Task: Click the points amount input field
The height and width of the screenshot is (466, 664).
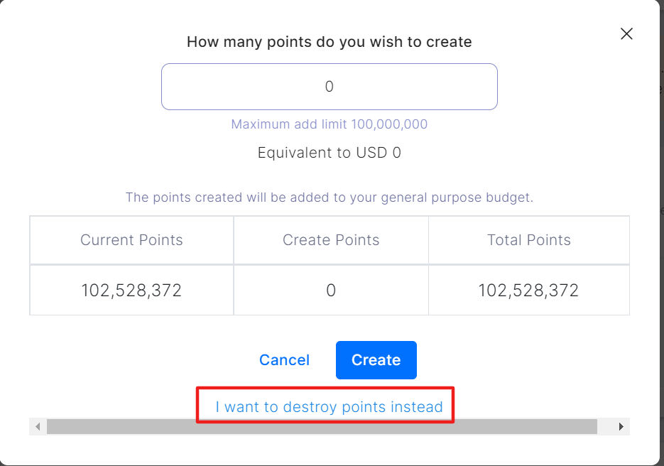Action: (329, 87)
